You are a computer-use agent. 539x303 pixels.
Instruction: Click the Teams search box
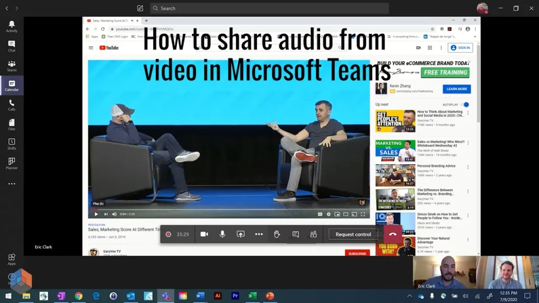coord(269,8)
